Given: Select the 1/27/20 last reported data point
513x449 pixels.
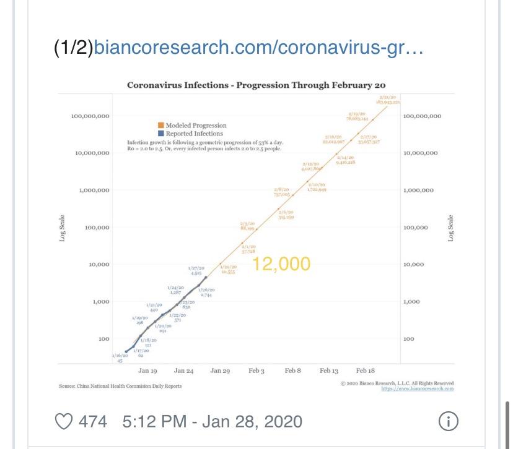Looking at the screenshot, I should tap(206, 277).
